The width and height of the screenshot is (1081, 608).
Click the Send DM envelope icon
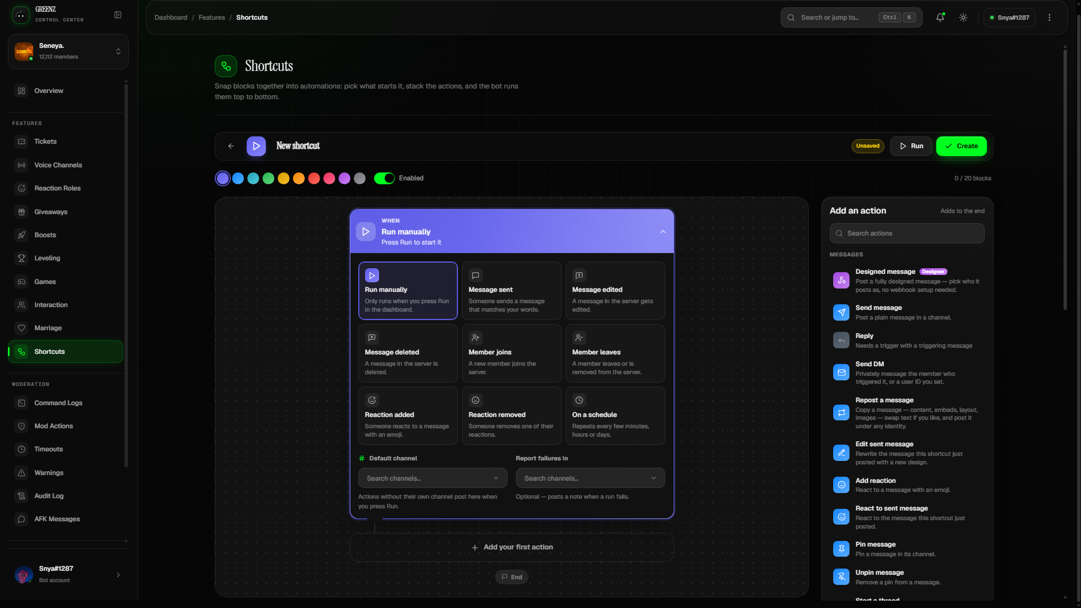[841, 372]
